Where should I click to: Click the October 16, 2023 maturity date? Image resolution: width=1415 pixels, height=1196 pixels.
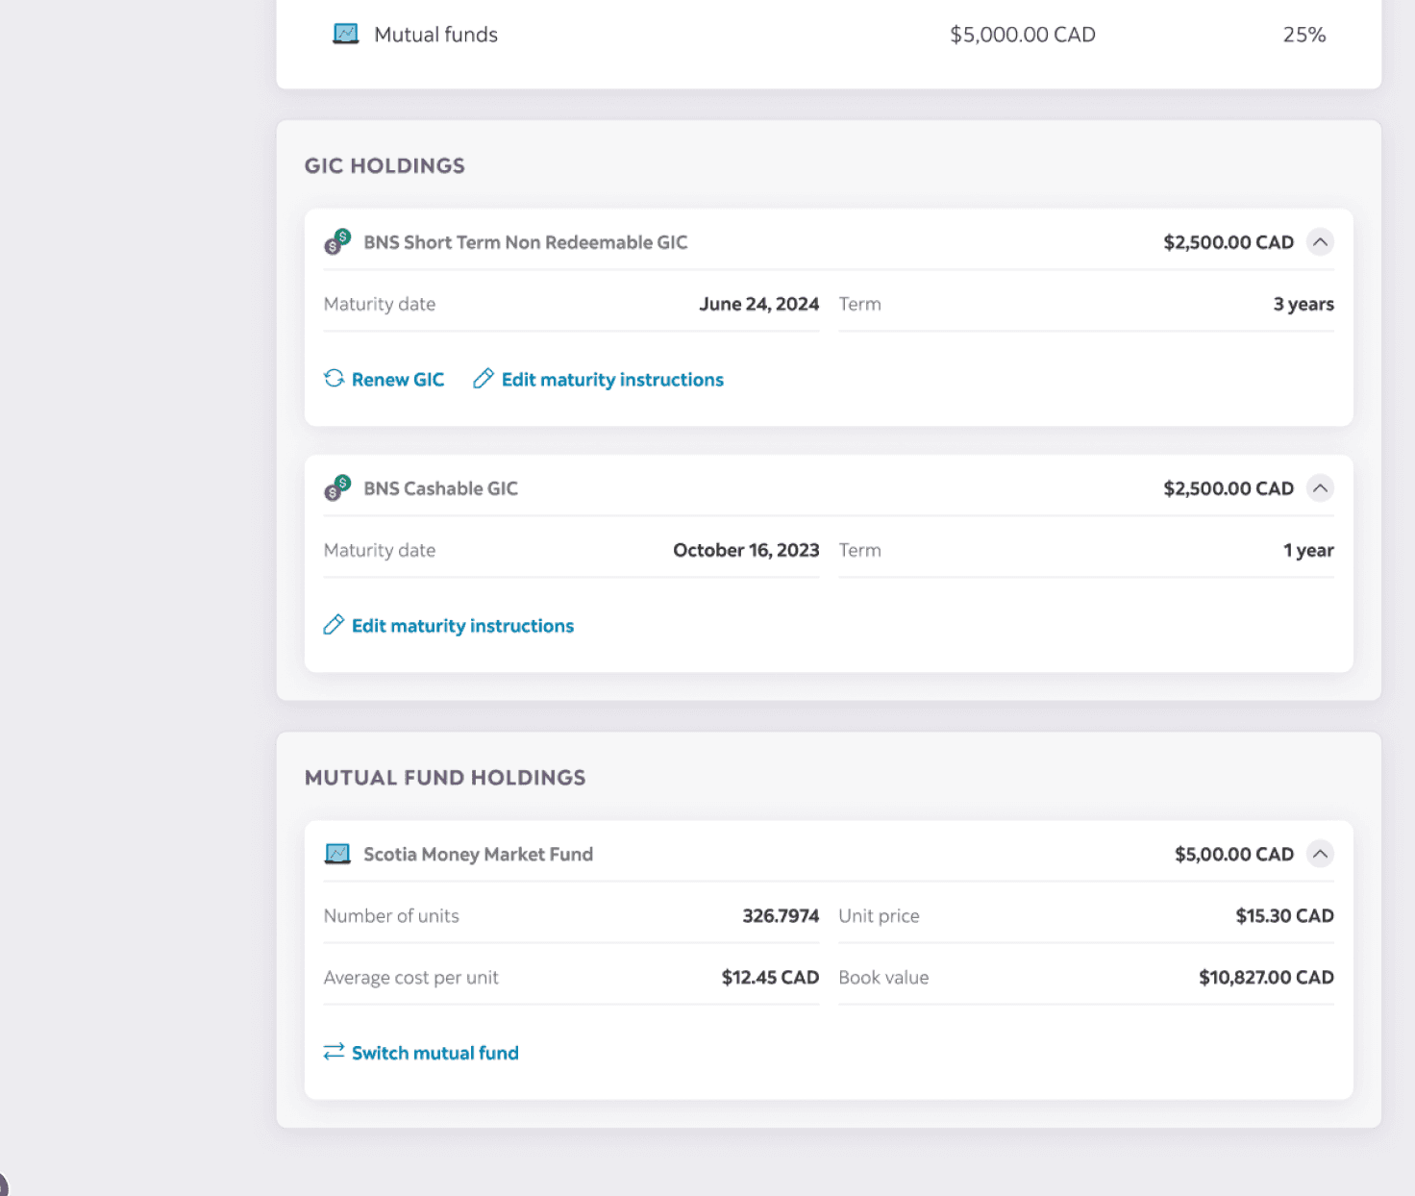click(746, 550)
